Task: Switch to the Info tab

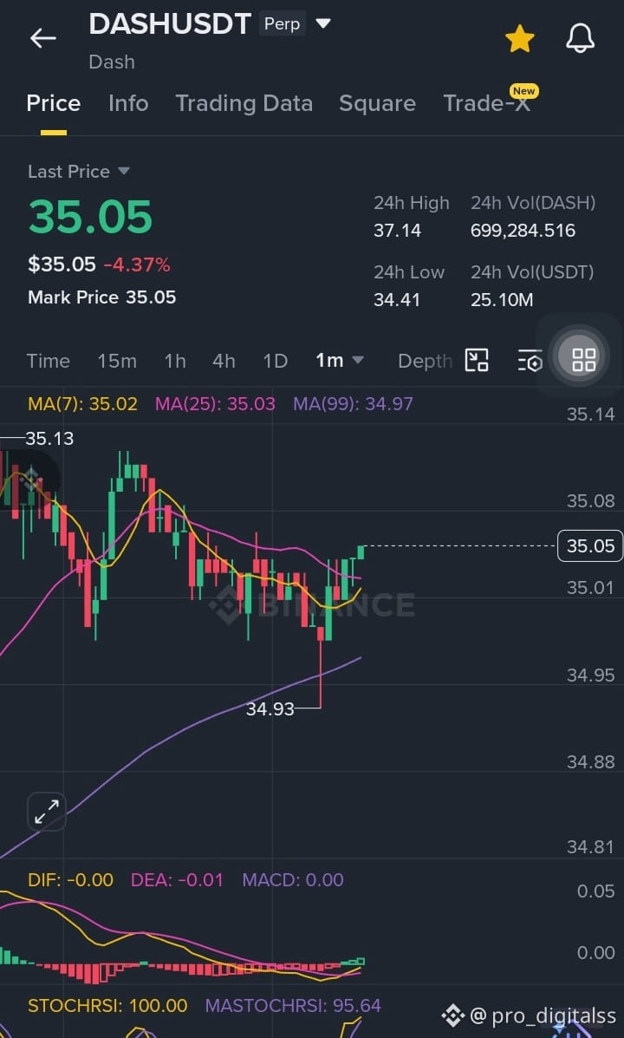Action: click(x=128, y=103)
